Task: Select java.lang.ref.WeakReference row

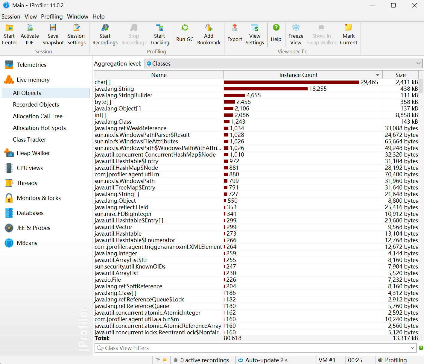Action: pos(256,128)
